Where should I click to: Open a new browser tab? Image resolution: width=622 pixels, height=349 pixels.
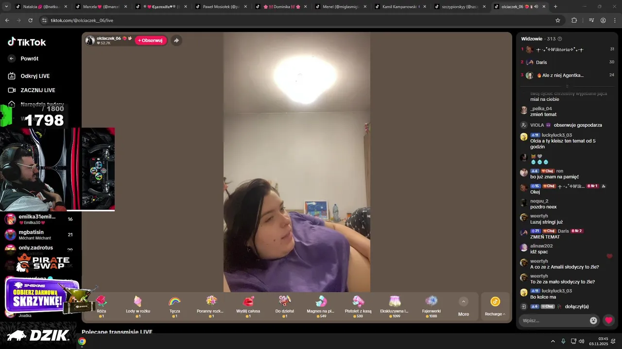point(555,7)
